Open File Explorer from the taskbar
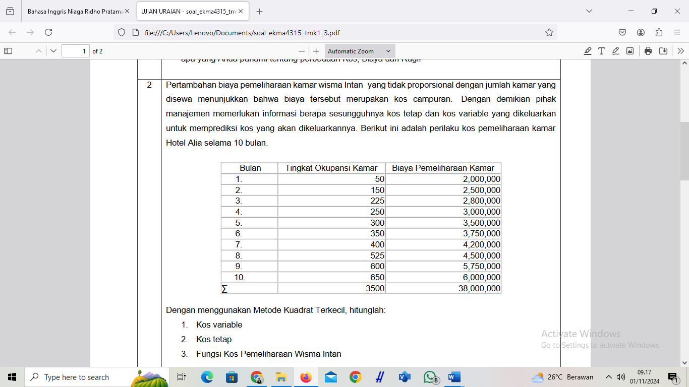Screen dimensions: 689x387 point(281,377)
